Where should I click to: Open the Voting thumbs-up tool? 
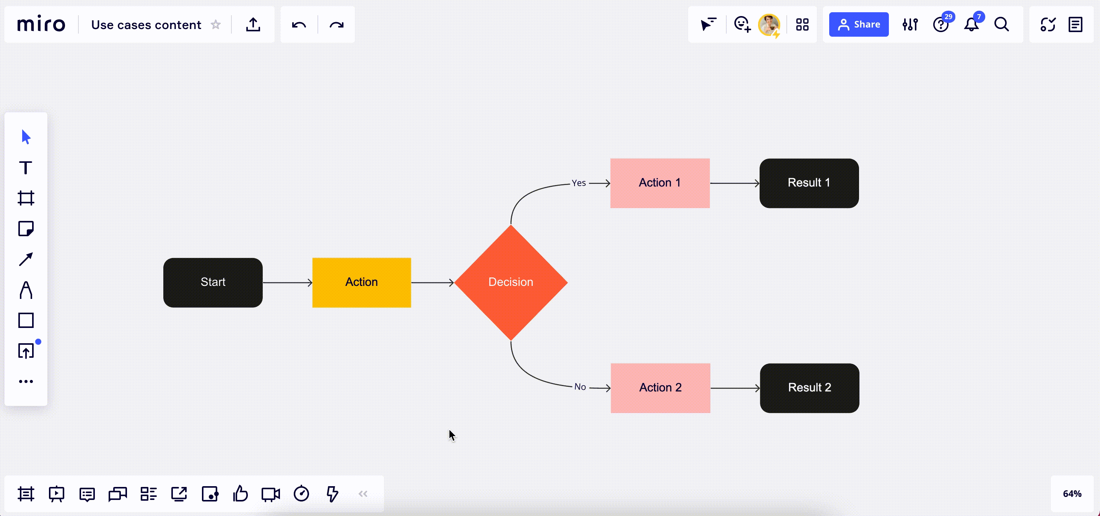(x=241, y=494)
